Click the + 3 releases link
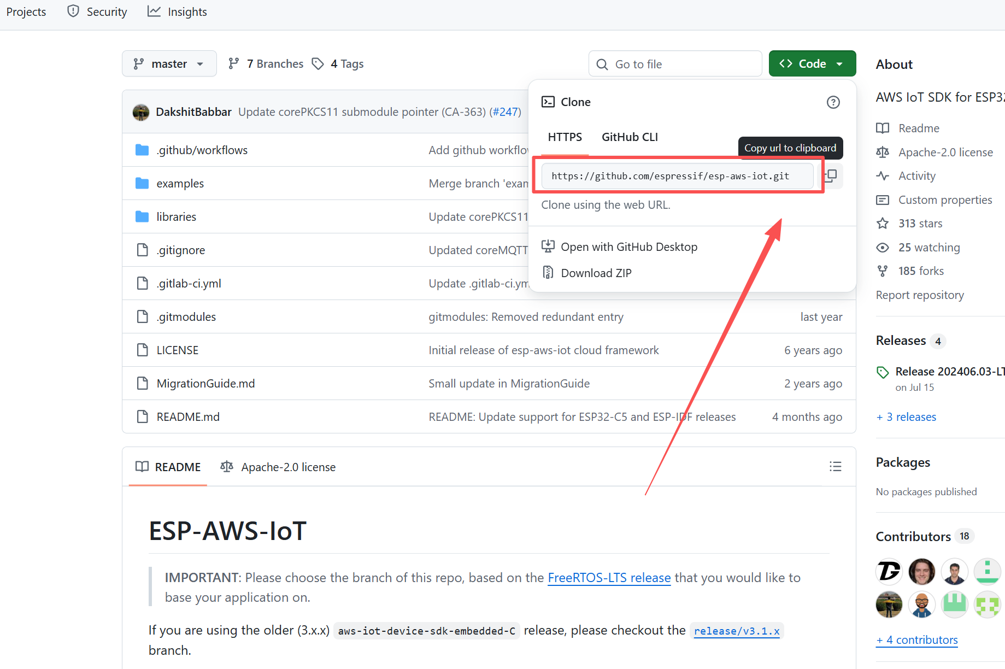The image size is (1005, 669). tap(906, 417)
